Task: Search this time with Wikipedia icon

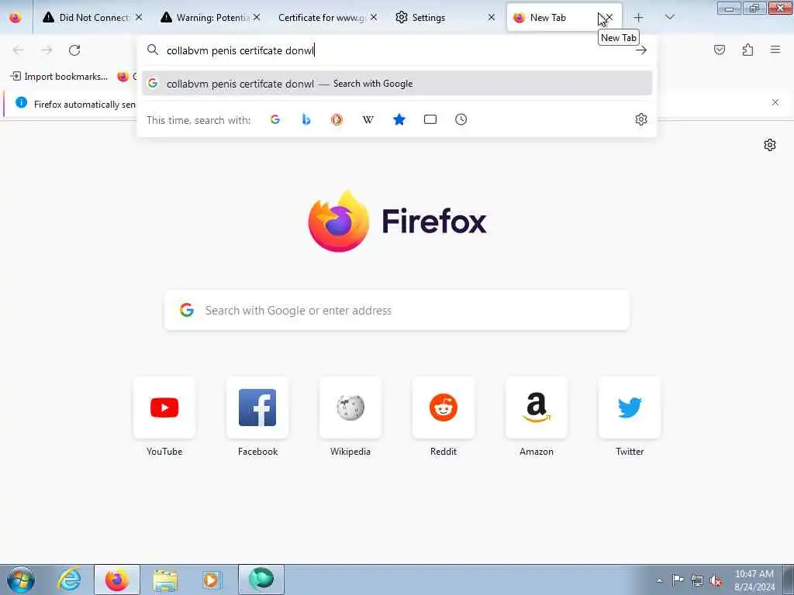Action: click(368, 119)
